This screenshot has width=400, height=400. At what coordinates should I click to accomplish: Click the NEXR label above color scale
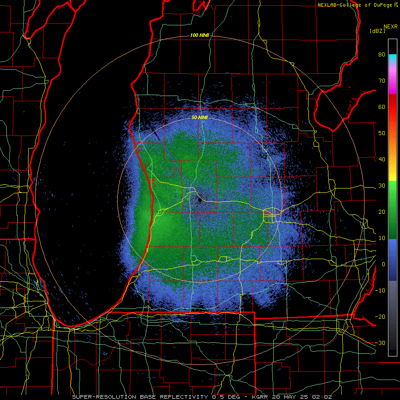tap(391, 27)
